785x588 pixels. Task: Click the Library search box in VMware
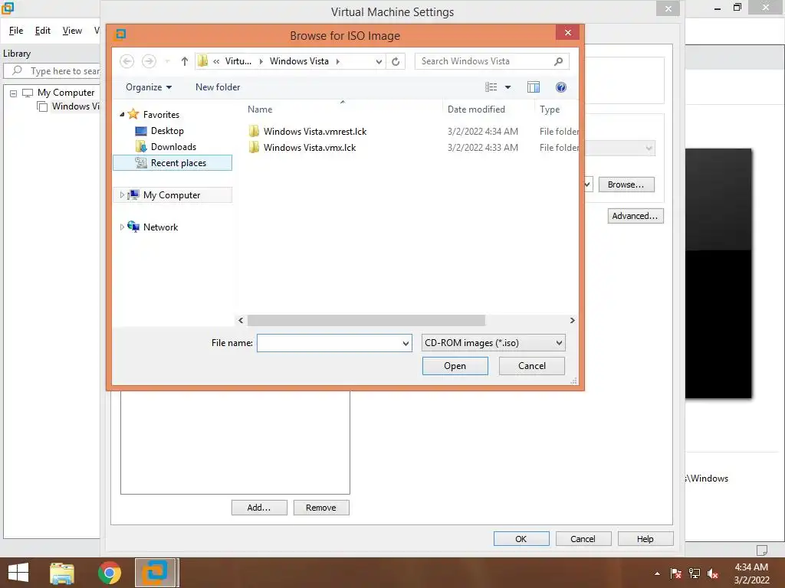[x=53, y=71]
